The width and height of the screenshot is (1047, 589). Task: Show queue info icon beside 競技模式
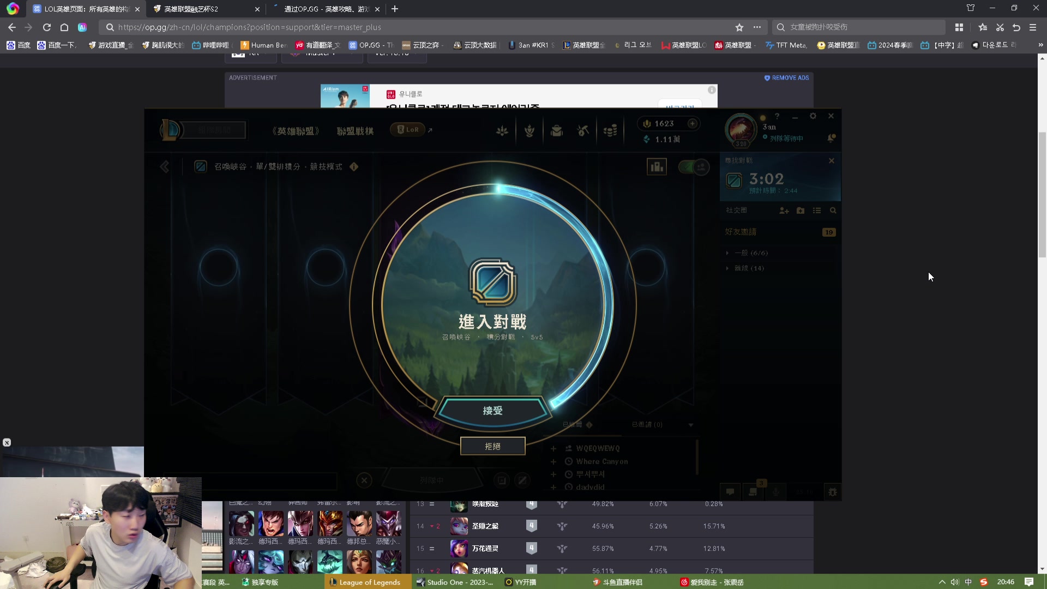[354, 167]
